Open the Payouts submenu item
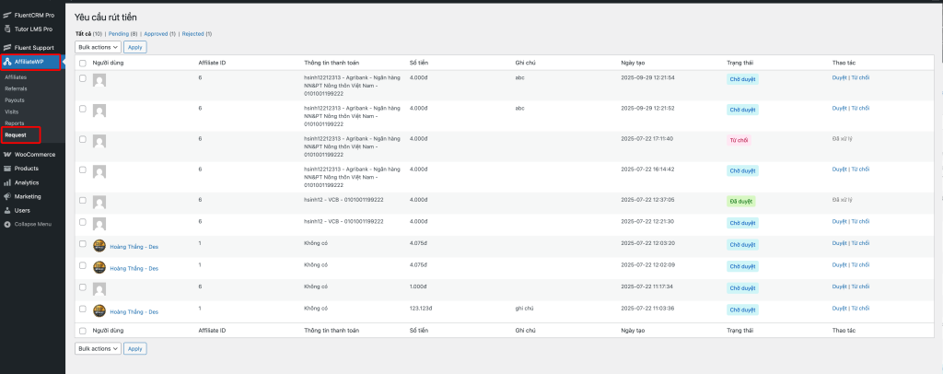 click(x=15, y=99)
